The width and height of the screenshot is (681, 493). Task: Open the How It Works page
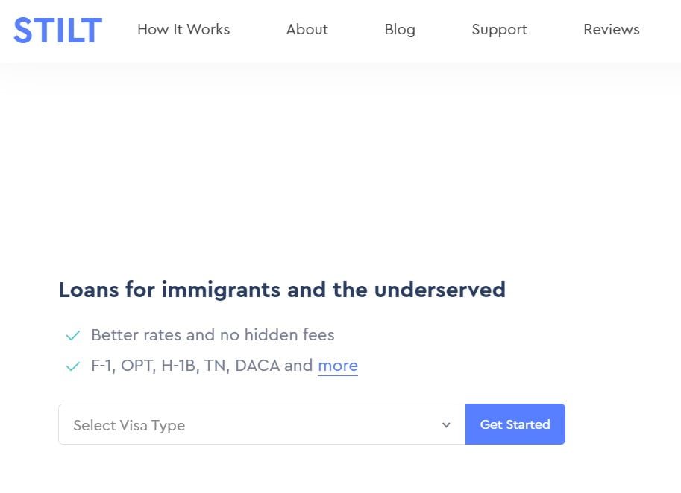(x=183, y=30)
